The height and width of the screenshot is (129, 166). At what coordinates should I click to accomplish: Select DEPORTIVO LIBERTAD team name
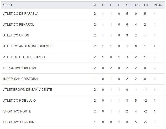pos(20,68)
